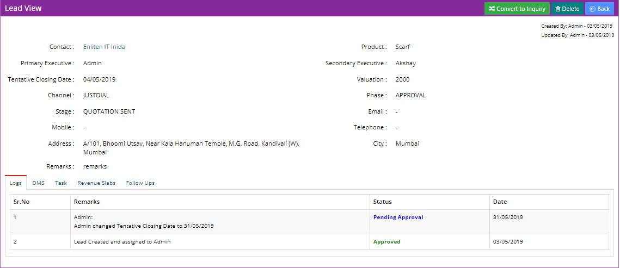Open the Enliten IT Inida contact link
This screenshot has height=268, width=620.
point(104,47)
